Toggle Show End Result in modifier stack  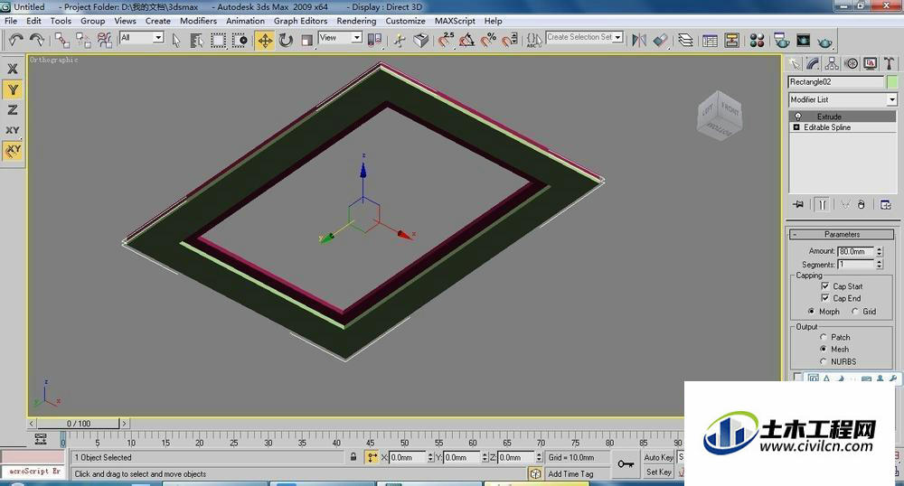[823, 204]
